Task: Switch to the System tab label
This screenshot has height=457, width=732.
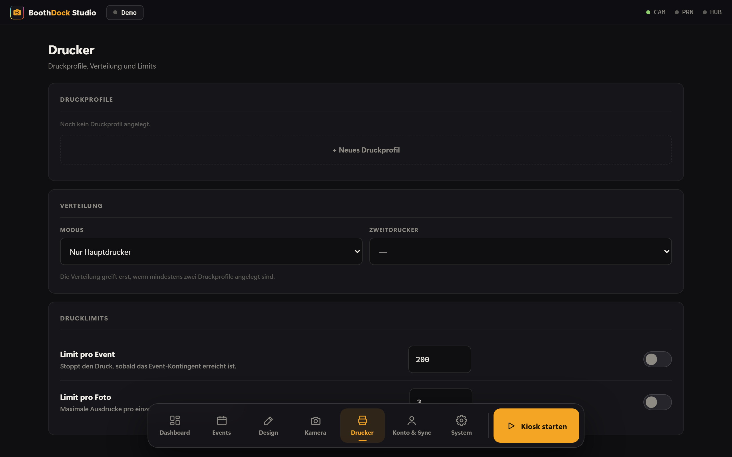Action: pyautogui.click(x=461, y=432)
